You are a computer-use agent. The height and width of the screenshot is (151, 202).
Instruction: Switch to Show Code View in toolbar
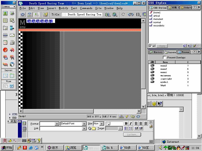(x=22, y=15)
